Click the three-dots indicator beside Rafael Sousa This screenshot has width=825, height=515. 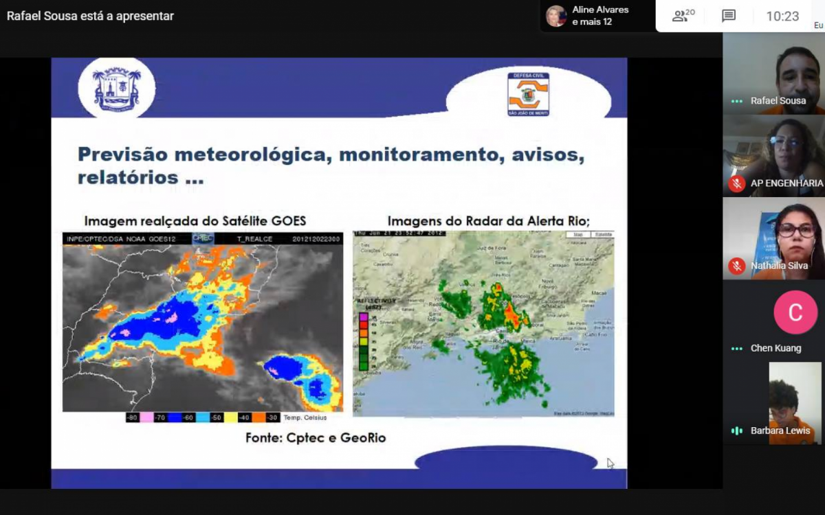(x=736, y=101)
